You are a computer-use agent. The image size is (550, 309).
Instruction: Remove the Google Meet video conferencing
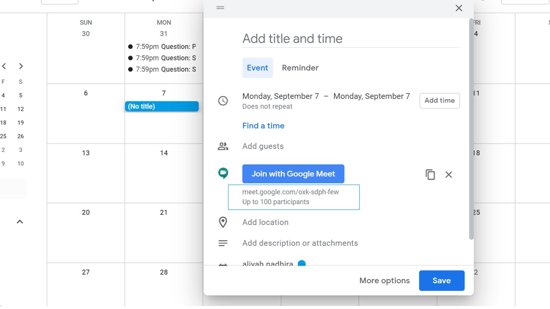[x=449, y=175]
